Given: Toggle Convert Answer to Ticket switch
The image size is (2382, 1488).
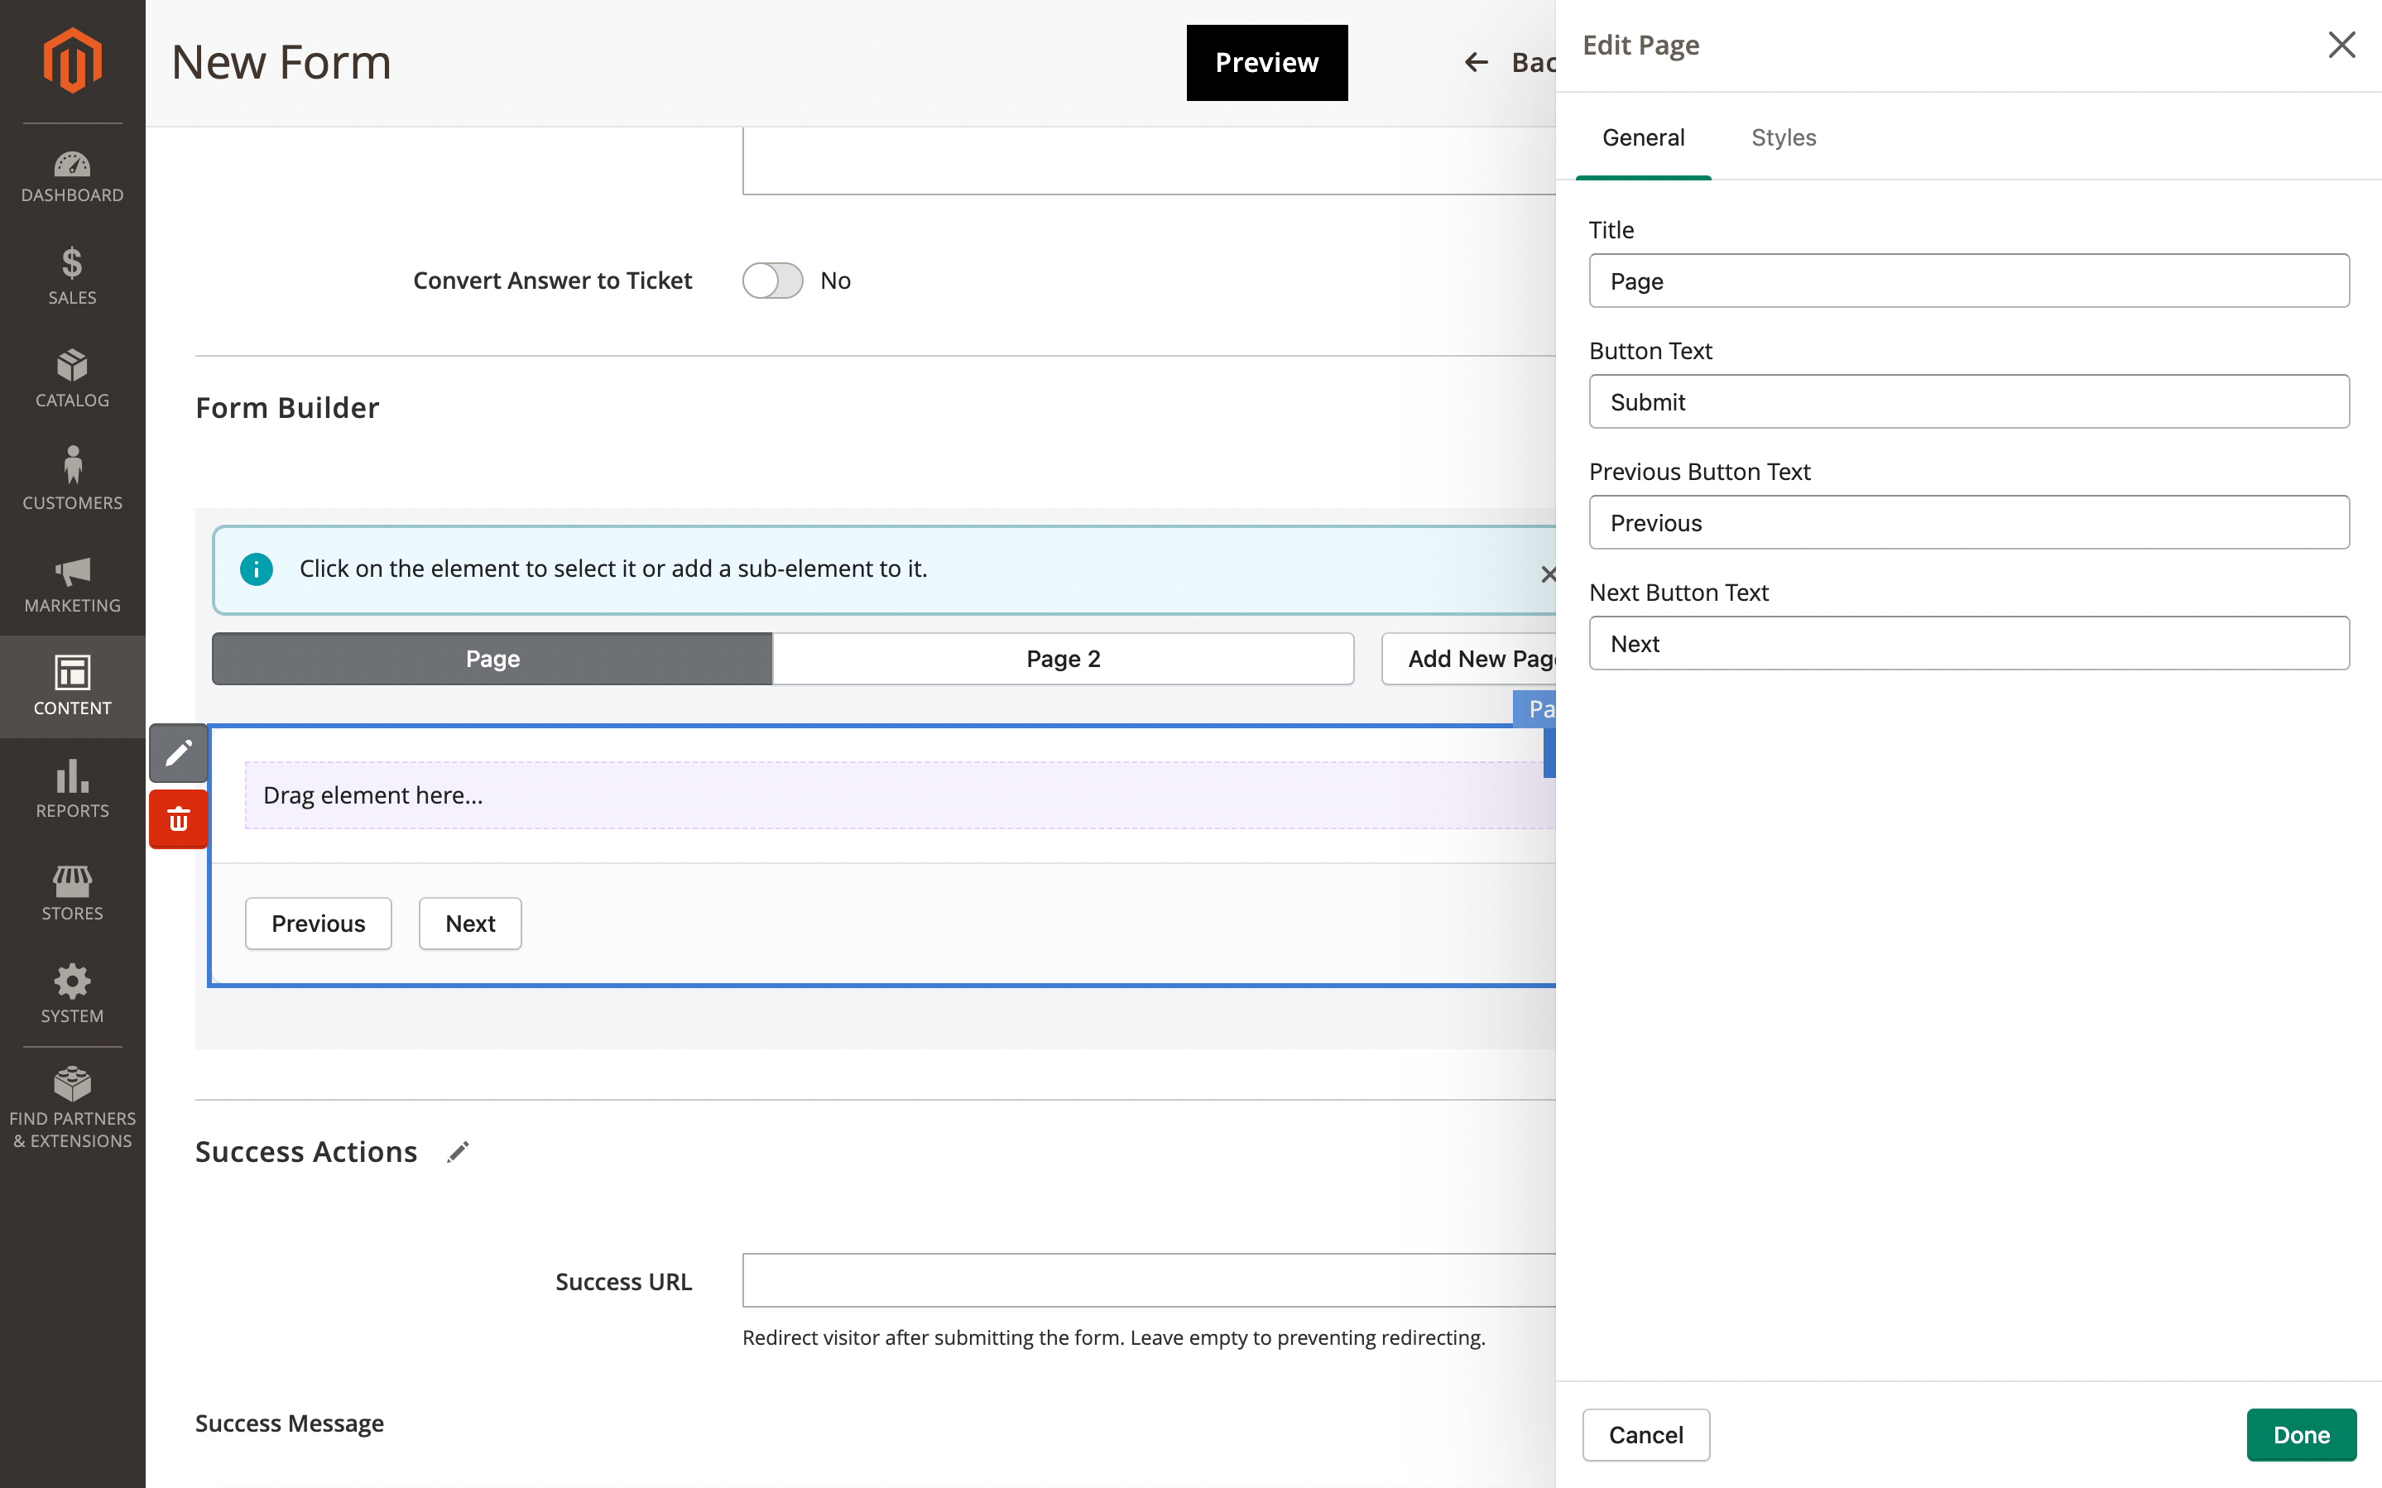Looking at the screenshot, I should pos(772,281).
